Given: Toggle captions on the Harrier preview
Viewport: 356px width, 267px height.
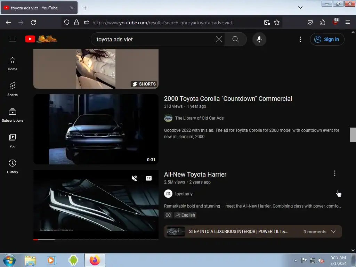Looking at the screenshot, I should click(149, 178).
